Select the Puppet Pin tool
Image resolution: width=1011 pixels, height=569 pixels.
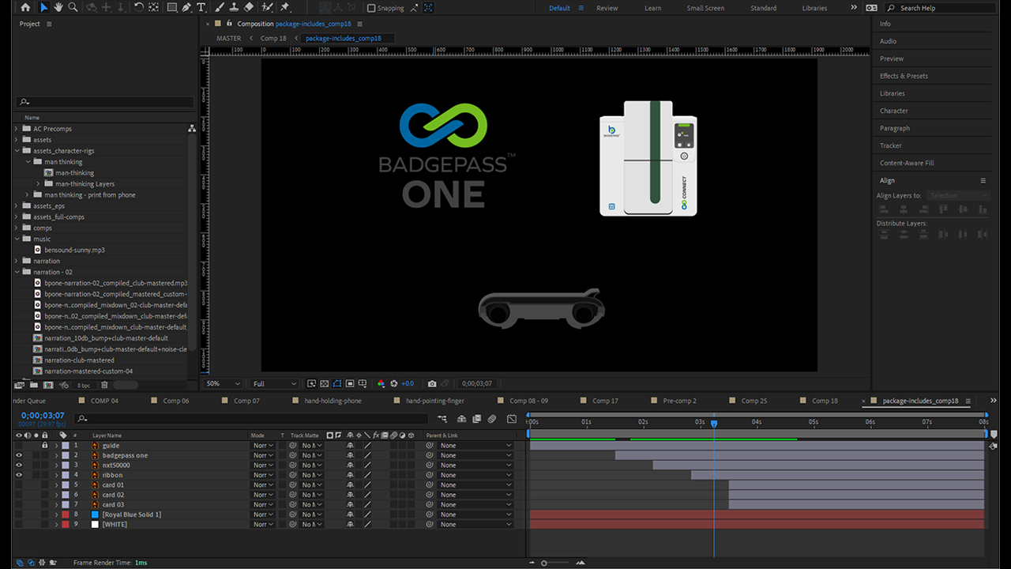pos(284,8)
